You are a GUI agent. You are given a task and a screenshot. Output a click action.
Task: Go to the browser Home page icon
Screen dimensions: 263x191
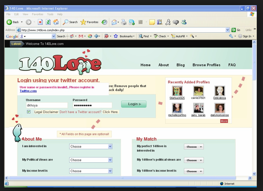click(x=57, y=22)
